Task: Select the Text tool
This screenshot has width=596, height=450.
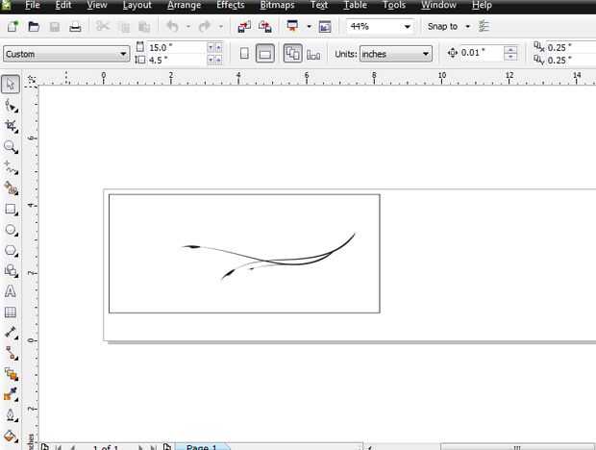Action: point(11,291)
